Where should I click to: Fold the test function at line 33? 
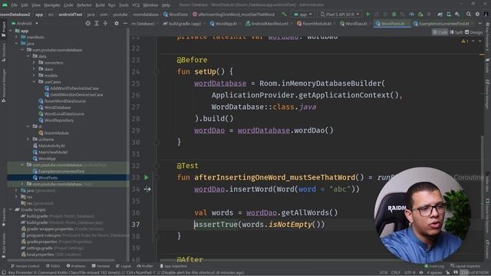[157, 177]
